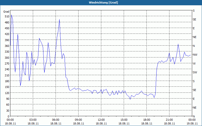The height and width of the screenshot is (126, 202).
Task: Click the SE compass label level with 120
Action: tap(194, 90)
